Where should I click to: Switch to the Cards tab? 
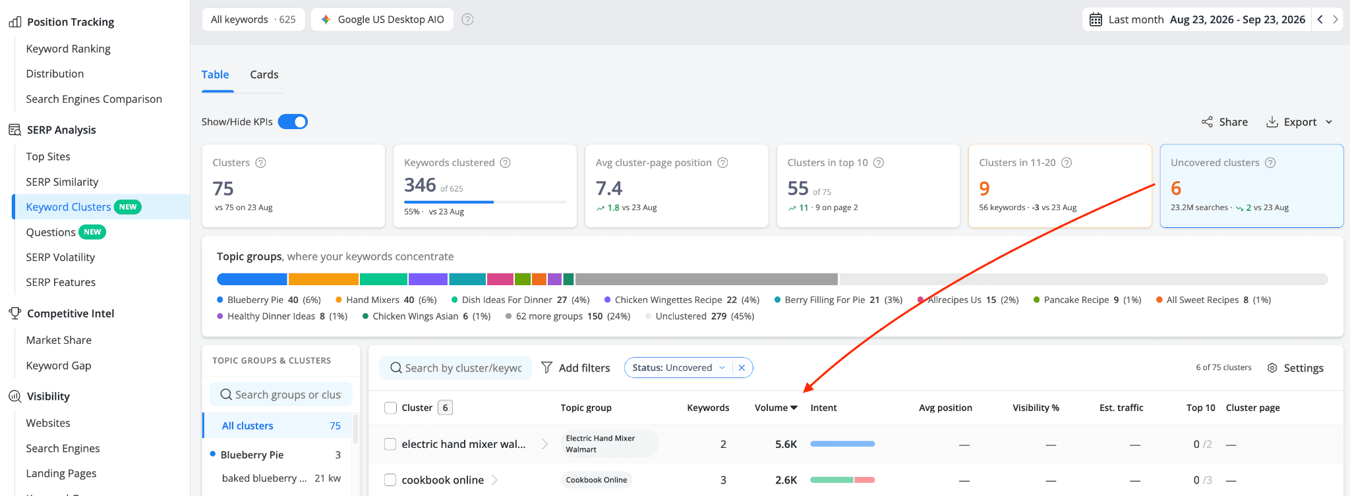[264, 74]
